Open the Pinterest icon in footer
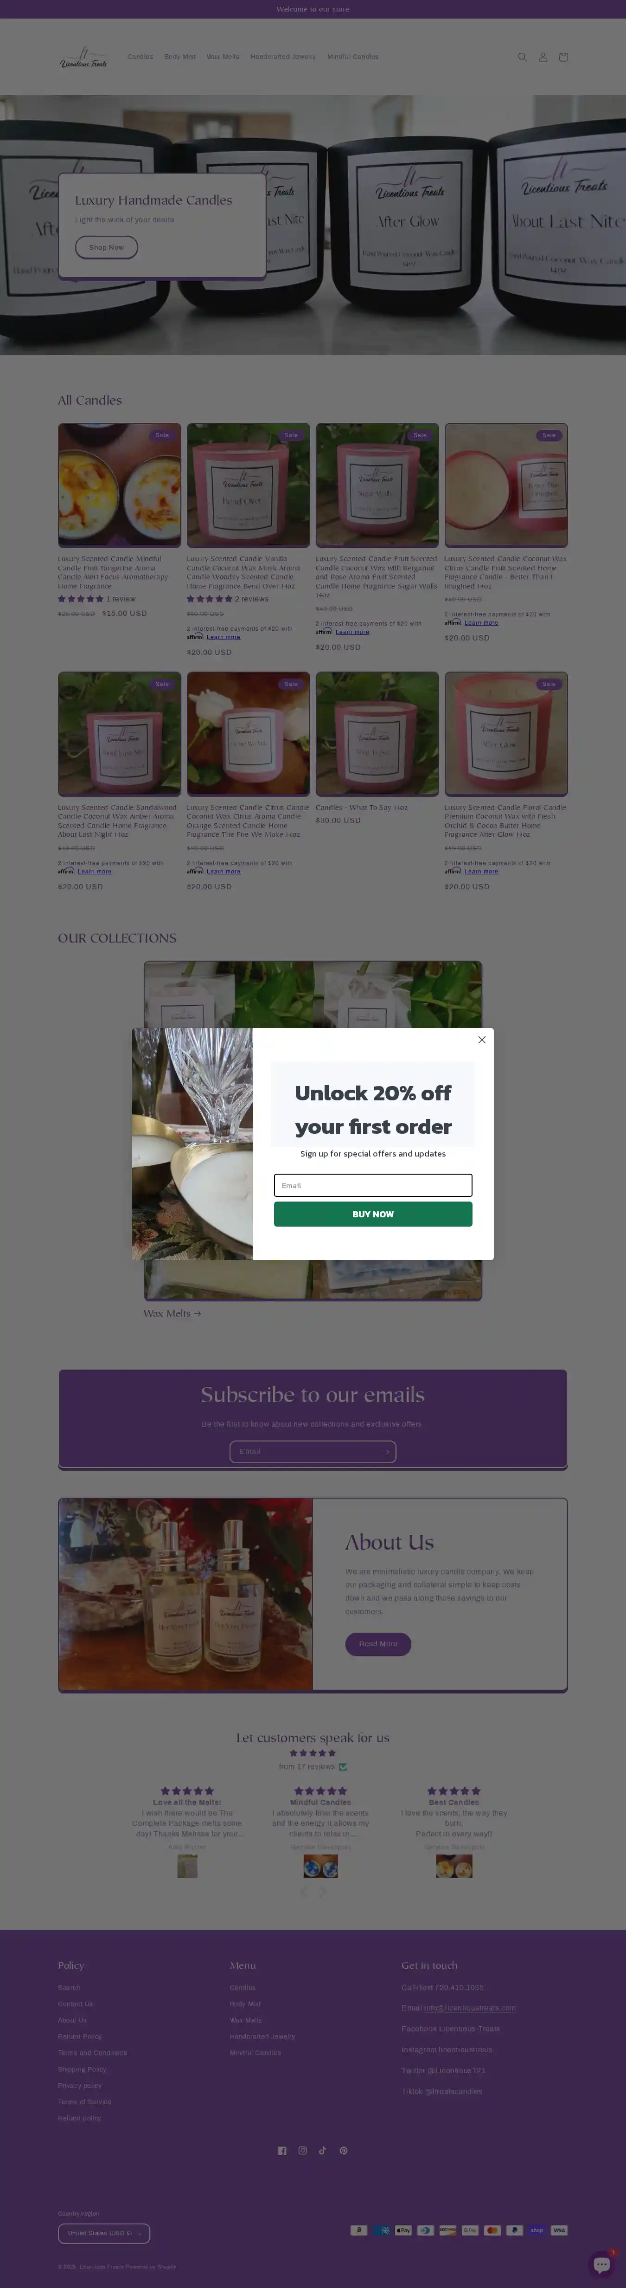This screenshot has height=2288, width=626. 344,2150
